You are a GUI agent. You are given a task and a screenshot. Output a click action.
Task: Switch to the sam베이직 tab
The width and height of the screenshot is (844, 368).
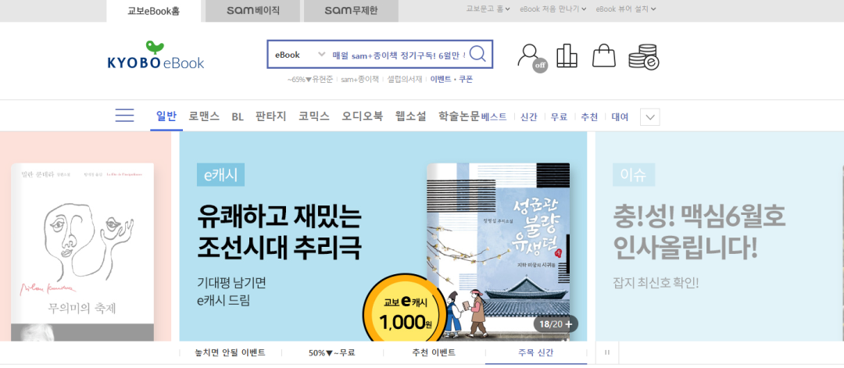point(253,11)
